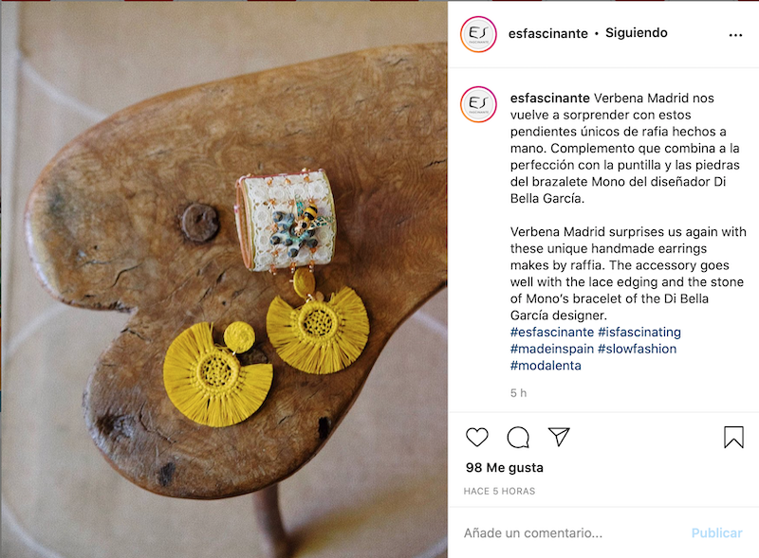Share the post via paper plane icon
Viewport: 759px width, 558px height.
pos(559,437)
